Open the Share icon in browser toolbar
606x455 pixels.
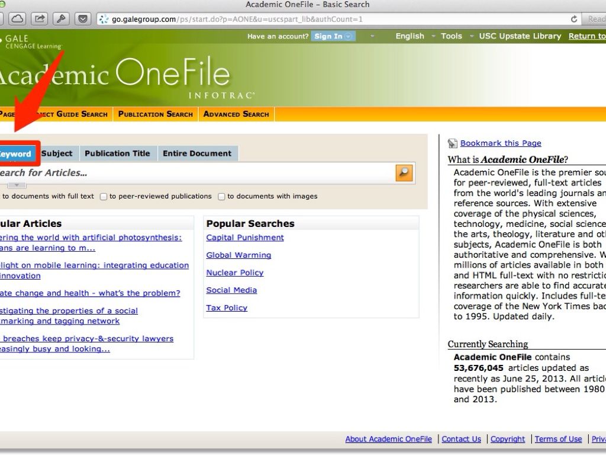(x=39, y=19)
